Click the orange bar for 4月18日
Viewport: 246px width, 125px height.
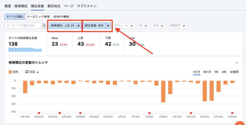(x=25, y=87)
